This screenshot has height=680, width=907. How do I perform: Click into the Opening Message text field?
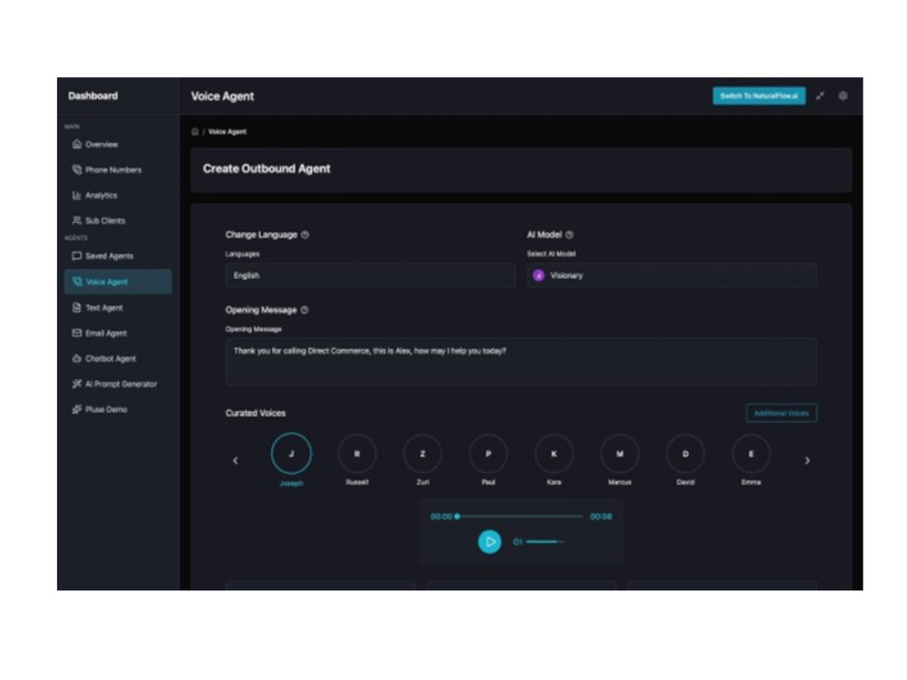[x=522, y=362]
